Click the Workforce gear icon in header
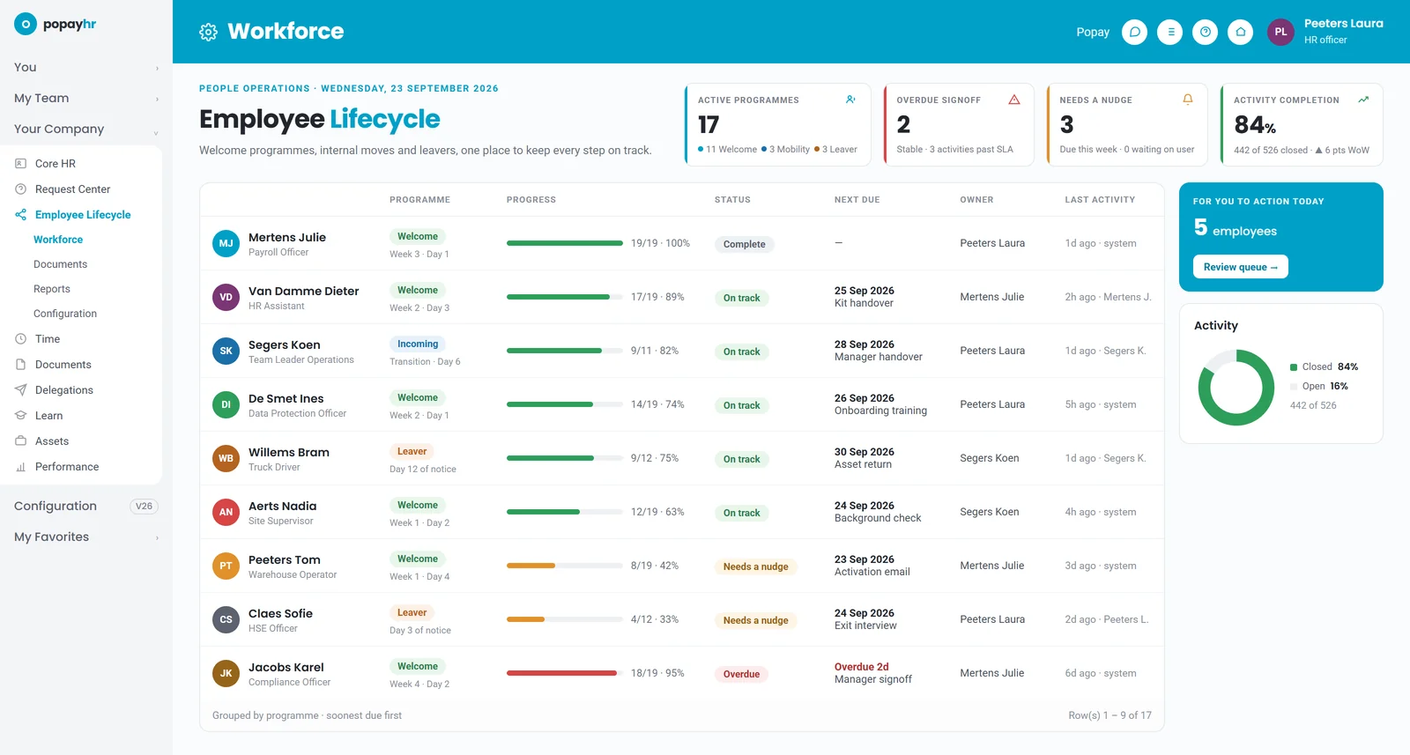 tap(208, 32)
